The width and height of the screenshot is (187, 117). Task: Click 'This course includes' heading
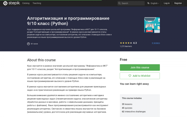tap(132, 98)
